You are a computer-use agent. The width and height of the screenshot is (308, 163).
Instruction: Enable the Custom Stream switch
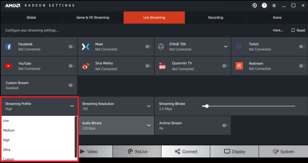71,85
